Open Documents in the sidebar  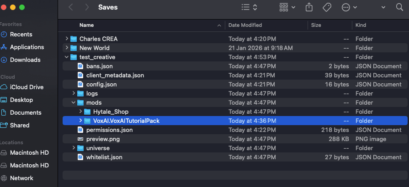[21, 112]
